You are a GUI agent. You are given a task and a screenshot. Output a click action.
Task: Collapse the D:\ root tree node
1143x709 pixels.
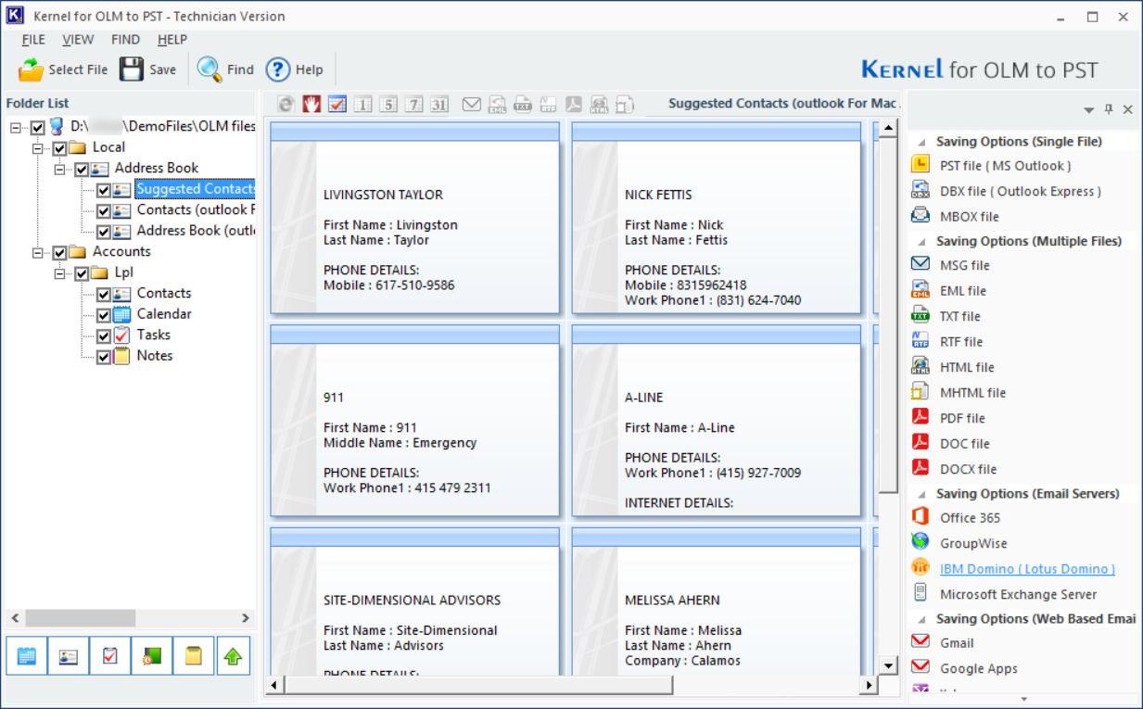pyautogui.click(x=17, y=127)
